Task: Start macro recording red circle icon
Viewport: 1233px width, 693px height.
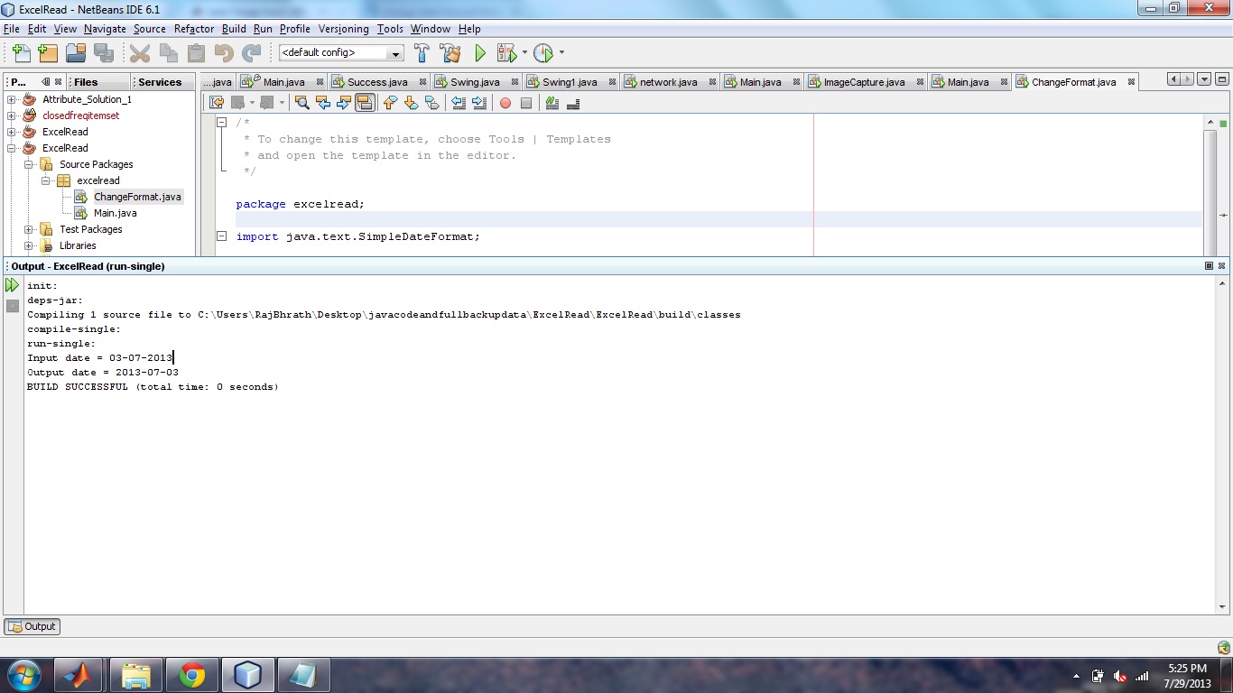Action: click(x=505, y=103)
